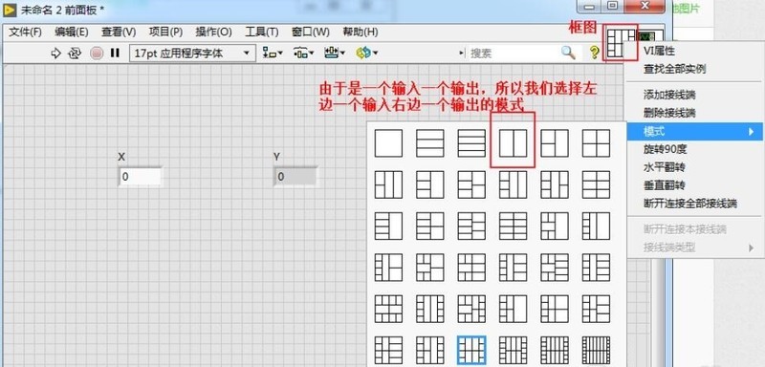Choose the four-left three-right terminal pattern
Screen dimensions: 765x367
pyautogui.click(x=471, y=226)
